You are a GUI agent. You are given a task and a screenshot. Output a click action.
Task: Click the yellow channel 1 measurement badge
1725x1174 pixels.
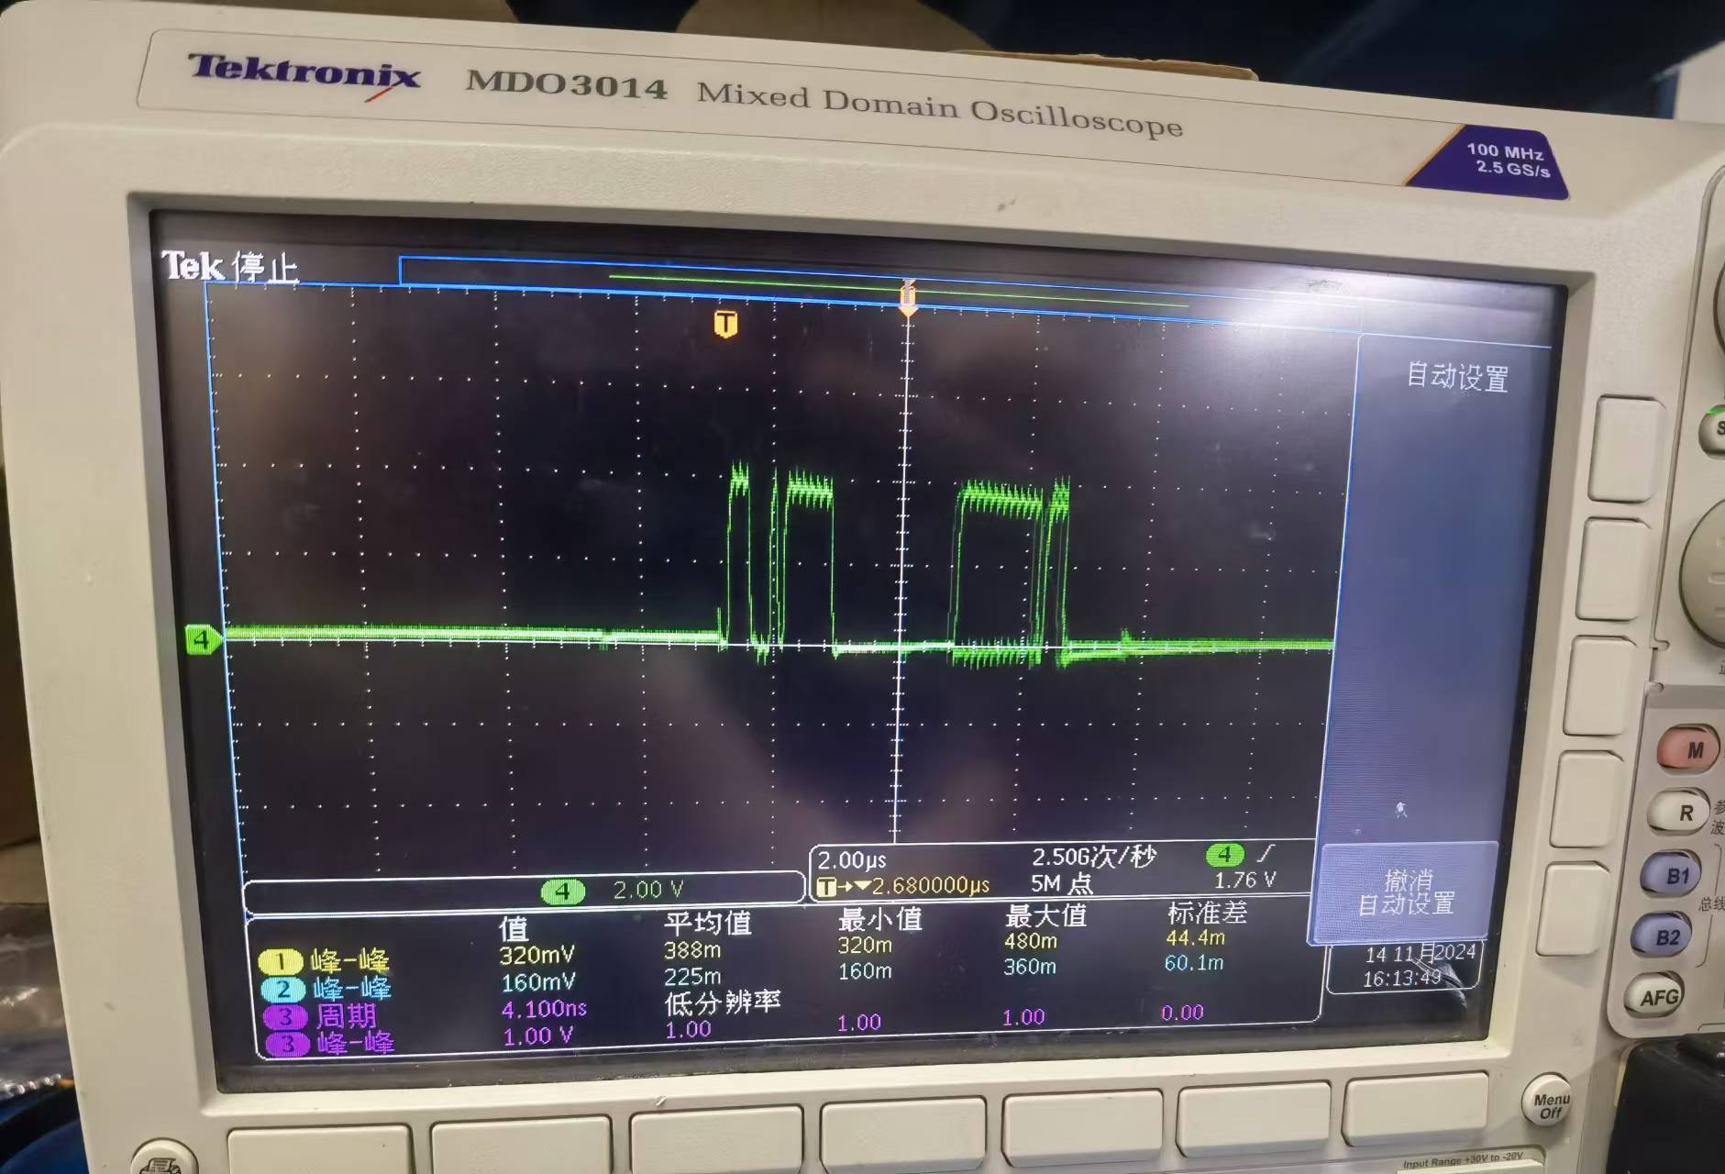[x=280, y=961]
